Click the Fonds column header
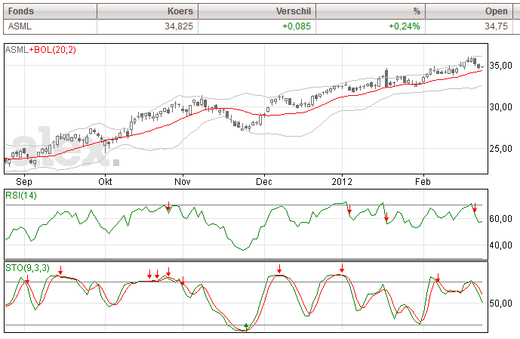 (x=50, y=11)
